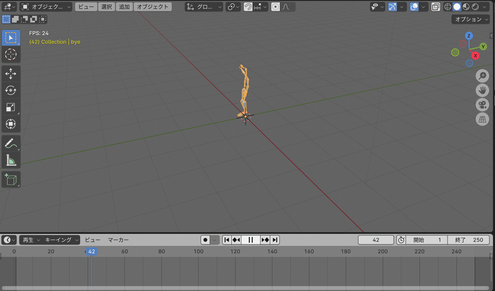Toggle proportional editing in header
The height and width of the screenshot is (291, 495).
click(x=276, y=7)
